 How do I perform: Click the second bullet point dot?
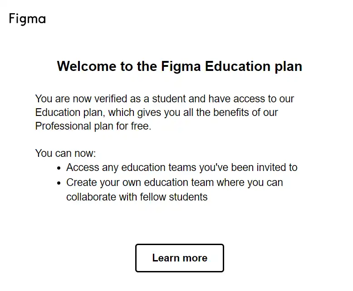tap(59, 183)
